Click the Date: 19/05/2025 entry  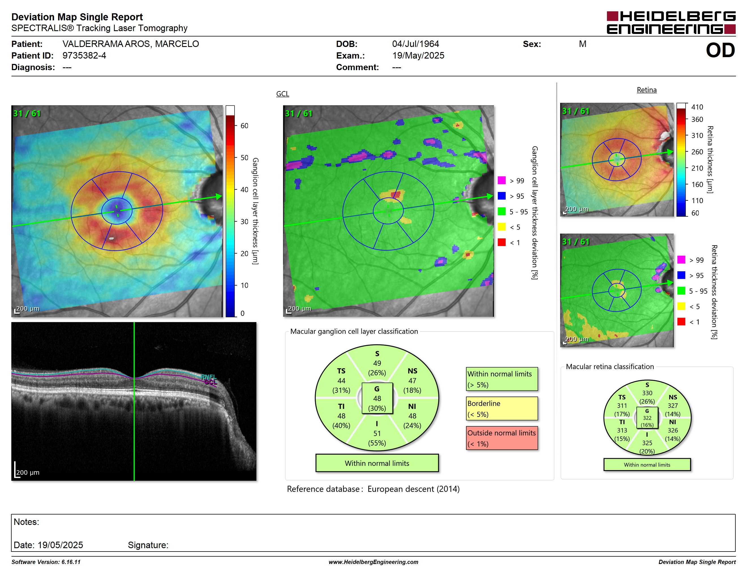[x=48, y=545]
